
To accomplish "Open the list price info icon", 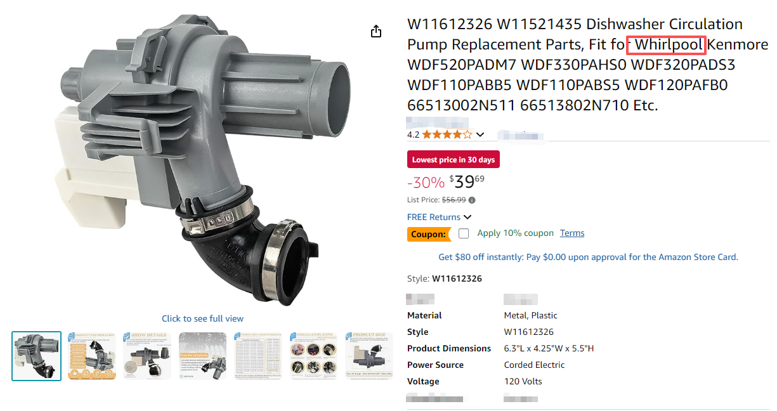I will coord(472,200).
